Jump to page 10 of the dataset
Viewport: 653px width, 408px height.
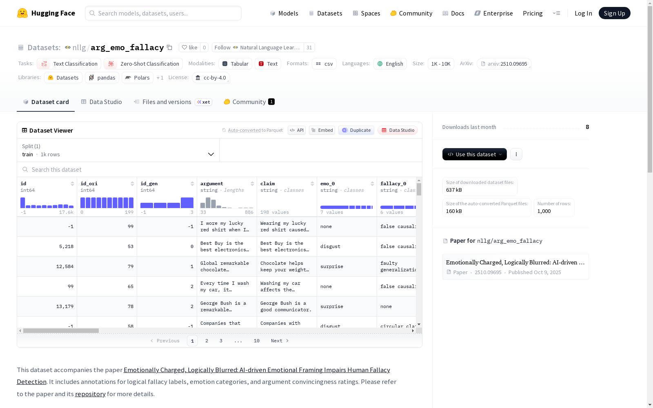[257, 341]
